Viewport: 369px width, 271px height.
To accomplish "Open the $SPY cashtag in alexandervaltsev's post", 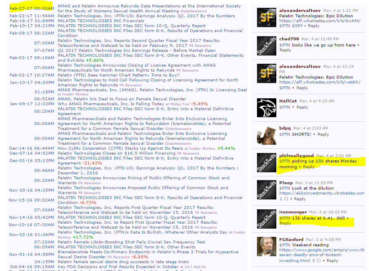I will coord(297,26).
